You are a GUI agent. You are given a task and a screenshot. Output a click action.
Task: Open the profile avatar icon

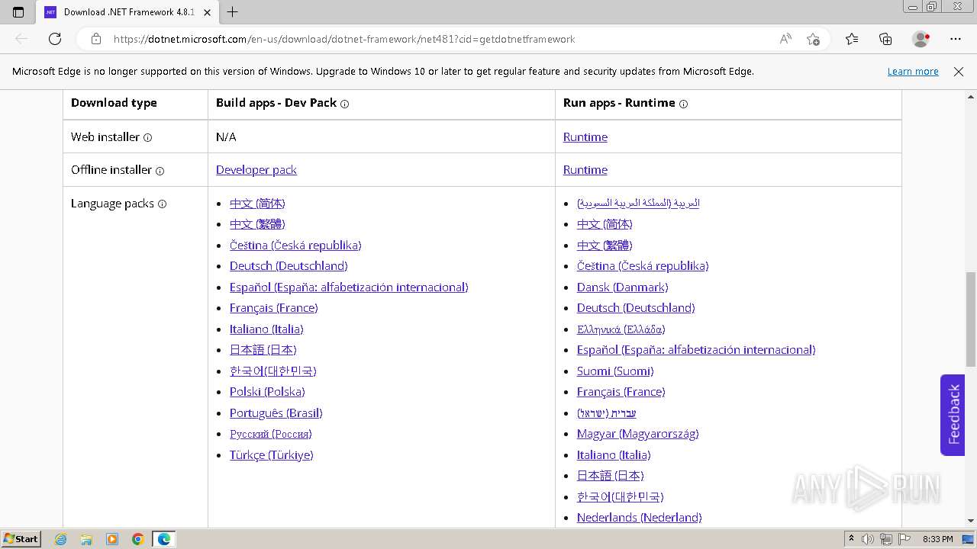coord(921,39)
